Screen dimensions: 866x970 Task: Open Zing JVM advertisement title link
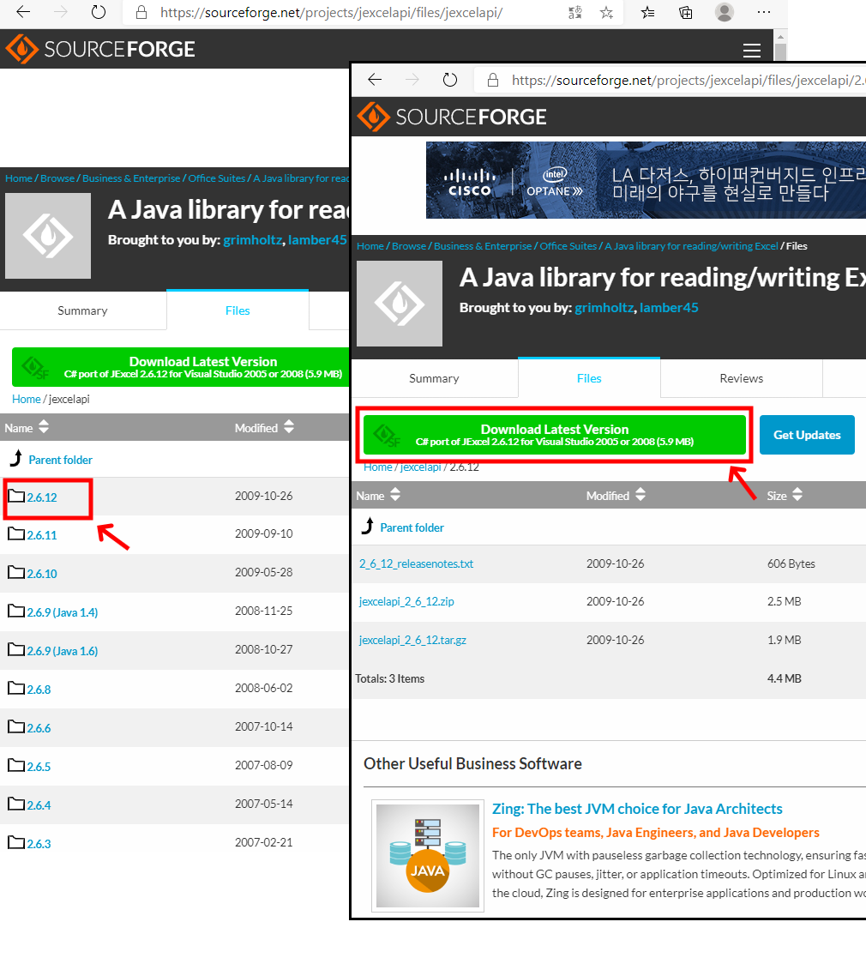[x=637, y=809]
